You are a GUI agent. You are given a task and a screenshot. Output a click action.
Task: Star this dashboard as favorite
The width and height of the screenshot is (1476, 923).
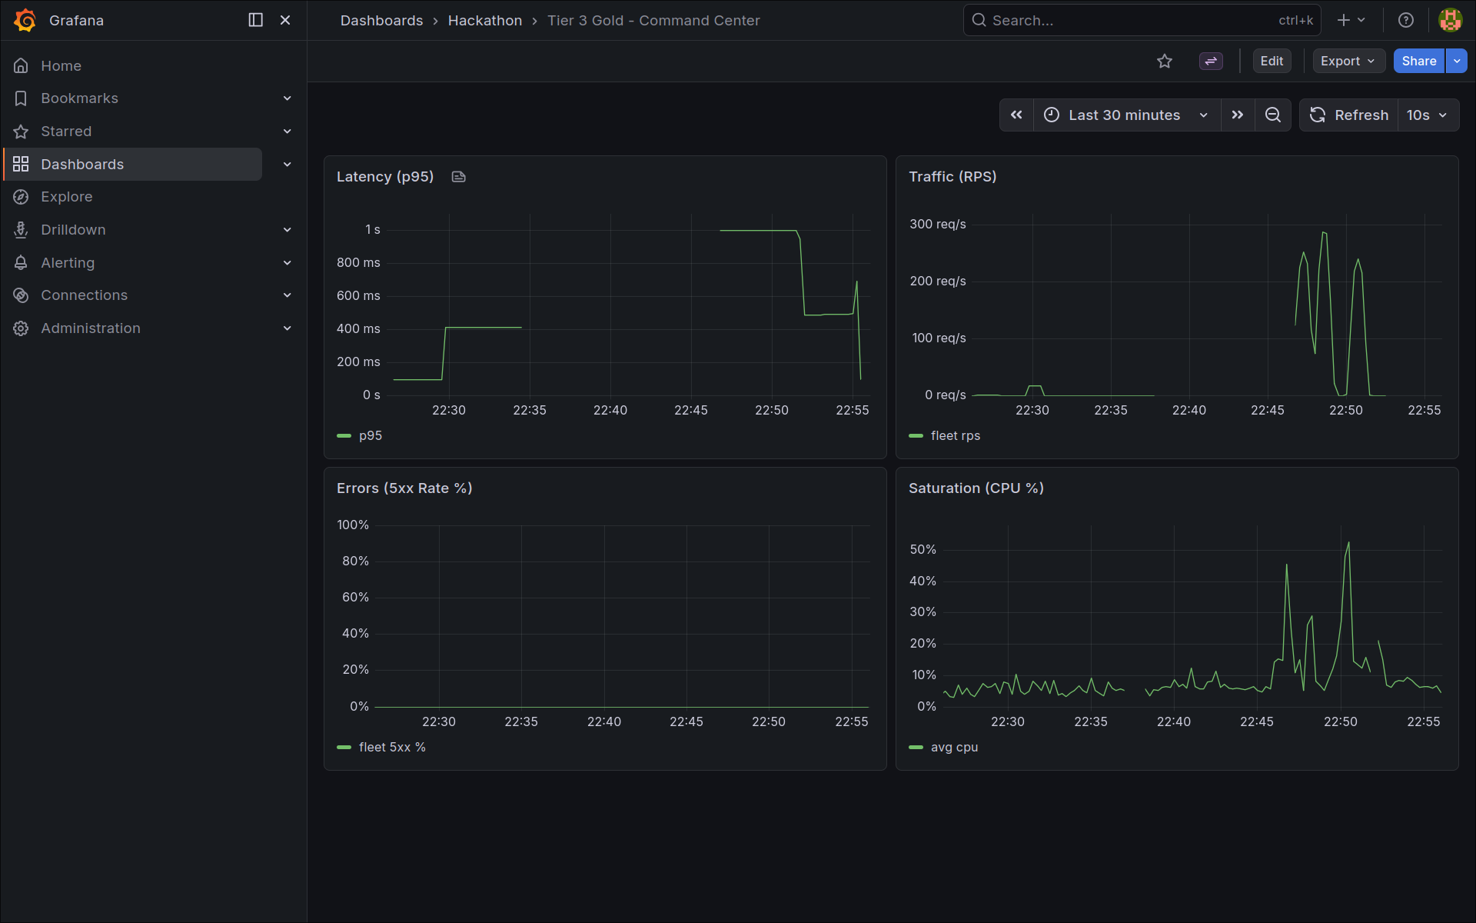coord(1165,62)
